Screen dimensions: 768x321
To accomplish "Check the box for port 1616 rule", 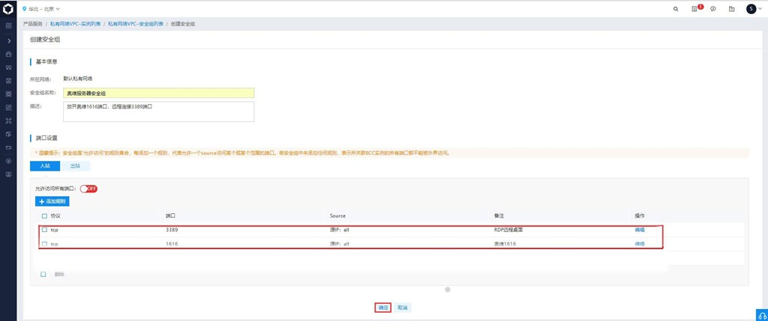I will coord(44,244).
